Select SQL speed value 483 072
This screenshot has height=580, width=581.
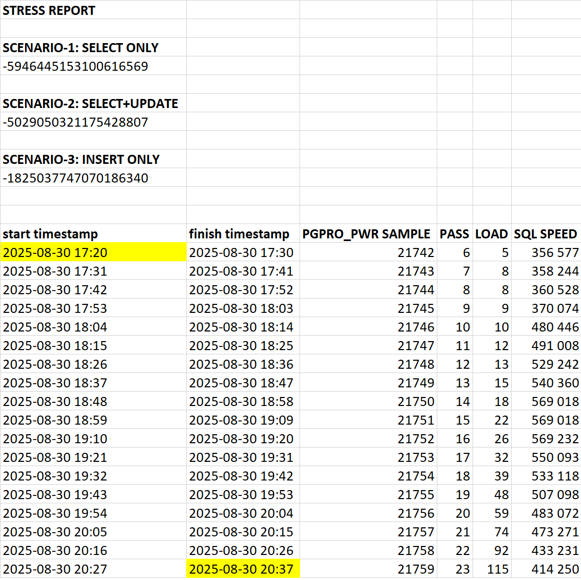pyautogui.click(x=546, y=513)
